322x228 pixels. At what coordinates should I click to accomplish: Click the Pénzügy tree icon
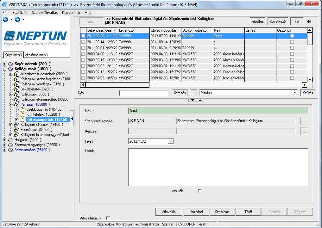(x=16, y=104)
